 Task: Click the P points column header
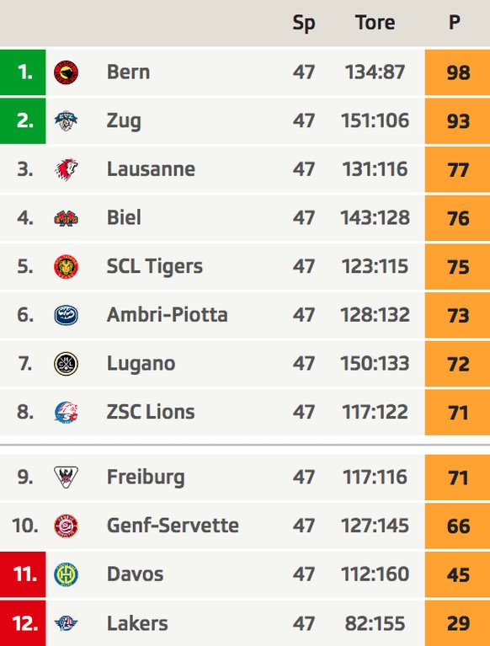(454, 22)
